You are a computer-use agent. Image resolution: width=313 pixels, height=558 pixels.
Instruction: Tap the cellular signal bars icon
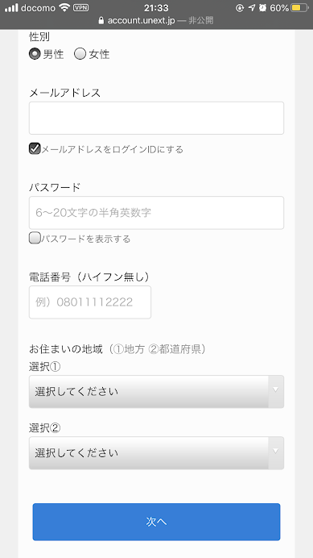click(11, 7)
